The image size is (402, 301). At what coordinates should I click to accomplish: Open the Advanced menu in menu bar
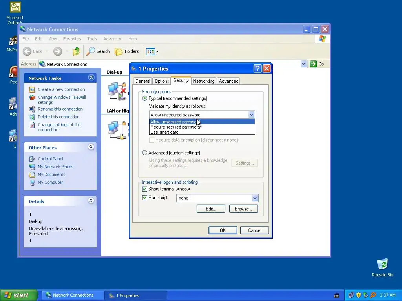point(113,39)
